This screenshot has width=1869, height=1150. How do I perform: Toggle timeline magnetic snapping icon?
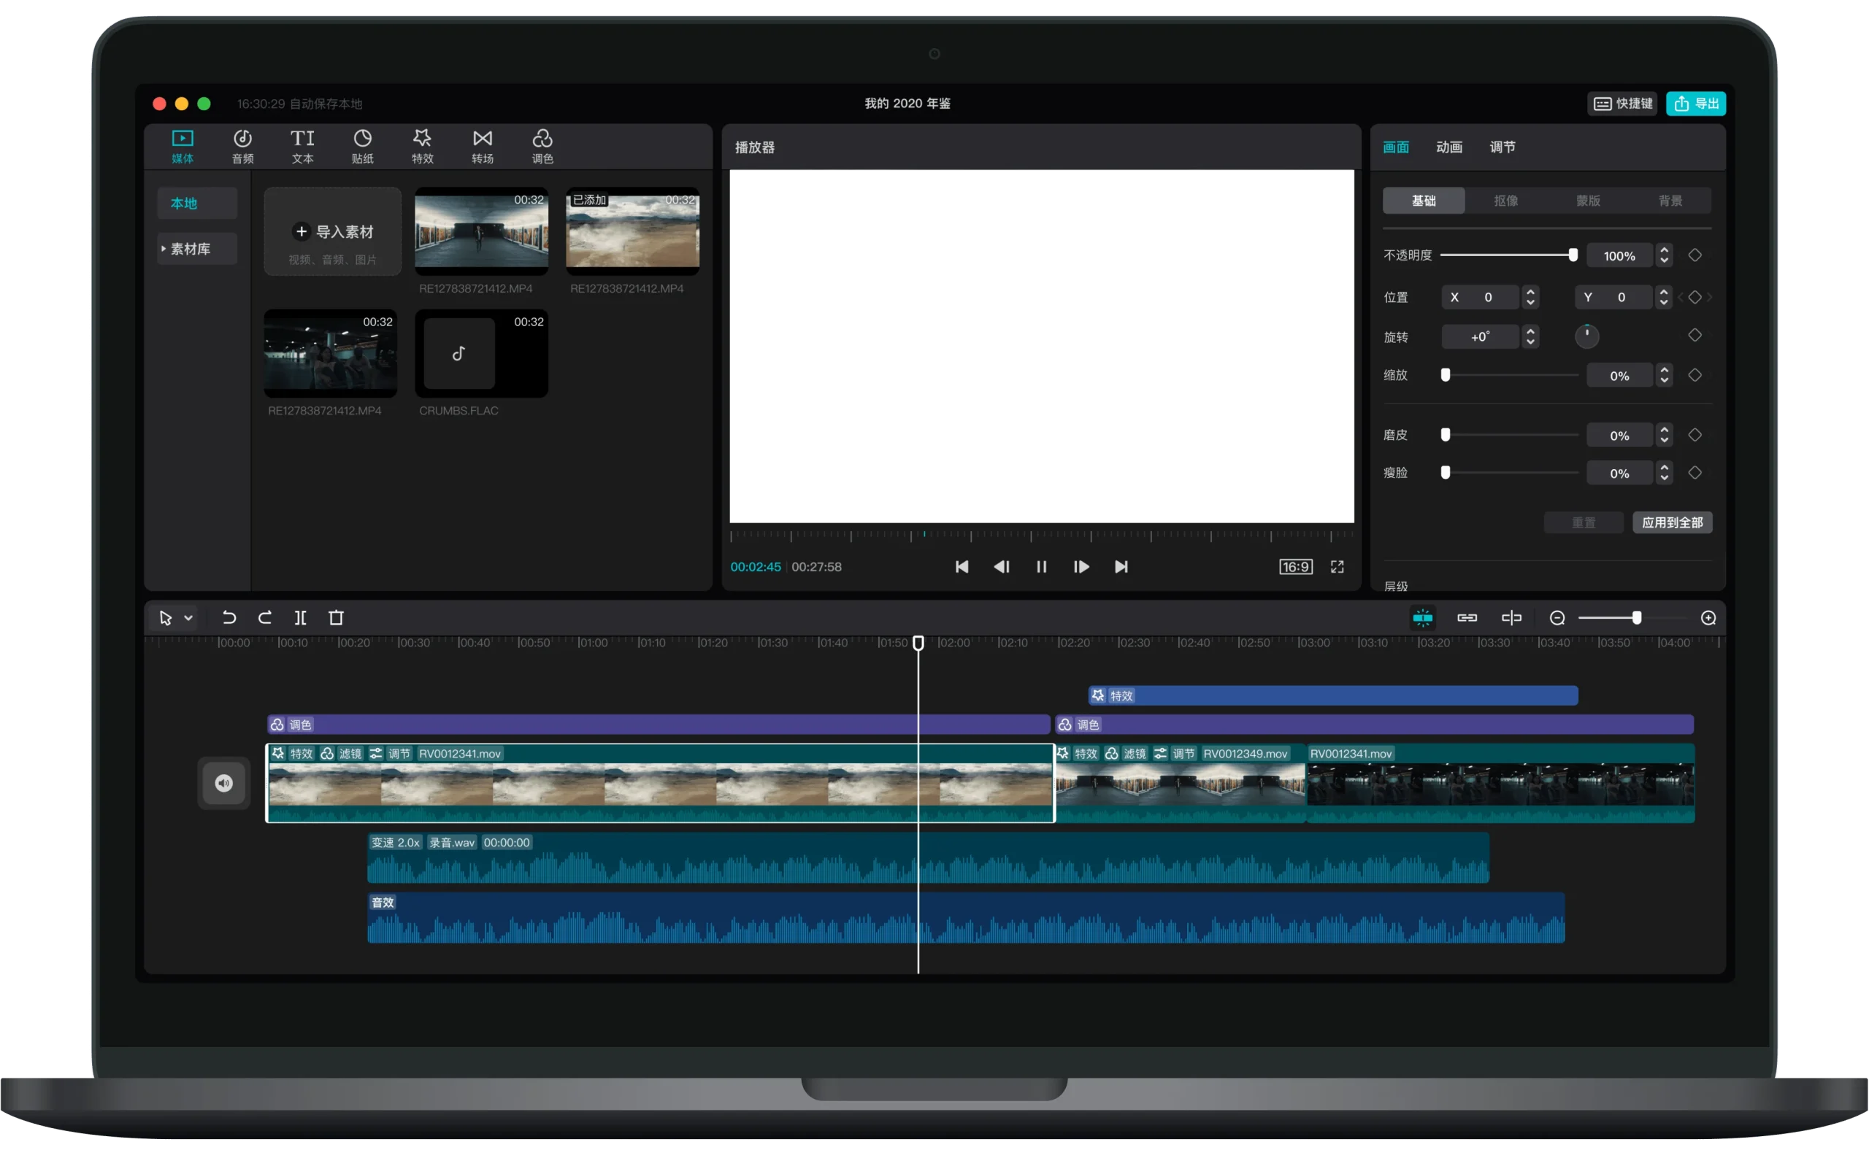point(1422,617)
